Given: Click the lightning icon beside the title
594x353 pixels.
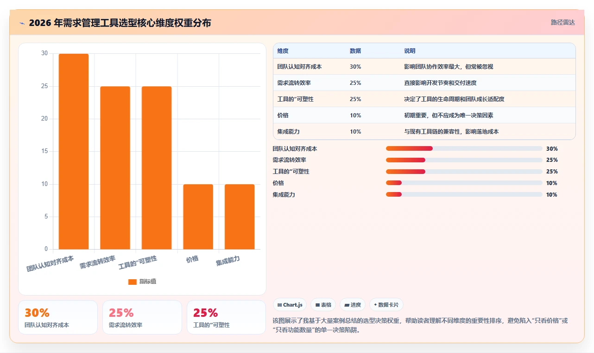Looking at the screenshot, I should tap(22, 23).
